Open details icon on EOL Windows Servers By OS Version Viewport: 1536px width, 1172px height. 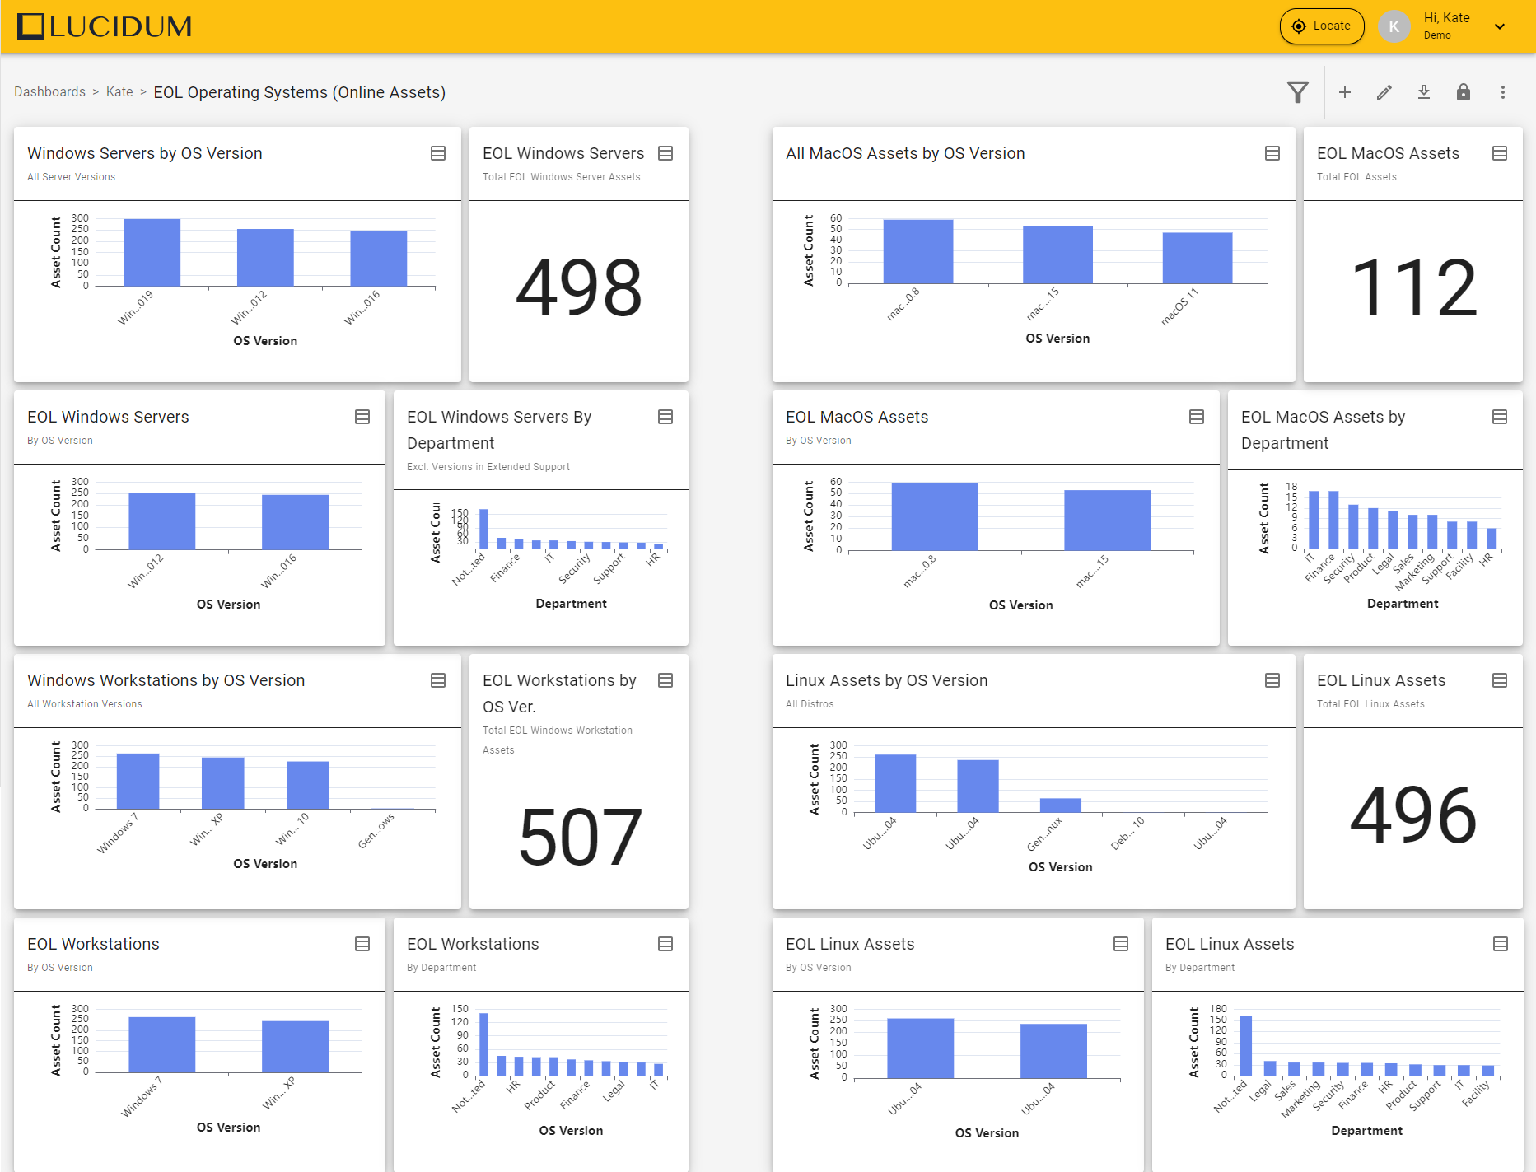click(x=362, y=417)
